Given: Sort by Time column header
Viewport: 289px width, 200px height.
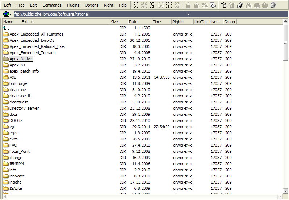Looking at the screenshot, I should pyautogui.click(x=162, y=22).
